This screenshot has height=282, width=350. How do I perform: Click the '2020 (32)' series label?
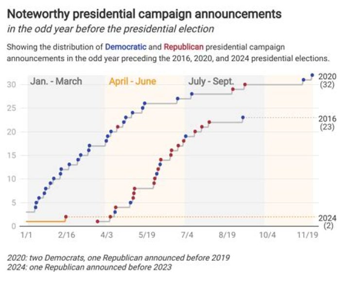point(328,81)
